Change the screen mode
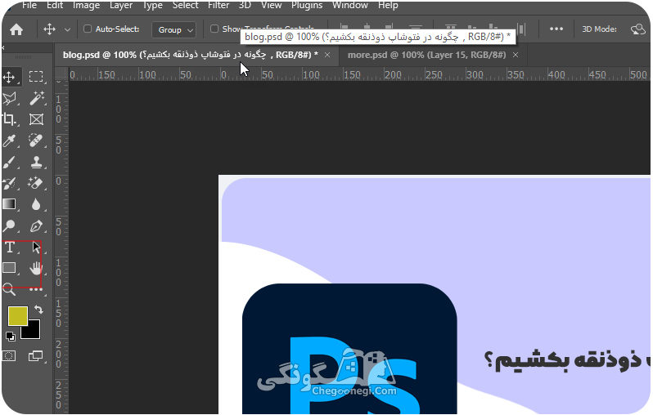This screenshot has height=415, width=653. pyautogui.click(x=35, y=356)
